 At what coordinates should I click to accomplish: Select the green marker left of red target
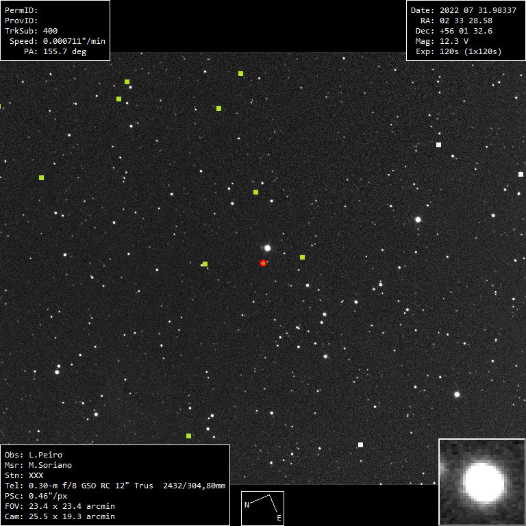tap(205, 264)
